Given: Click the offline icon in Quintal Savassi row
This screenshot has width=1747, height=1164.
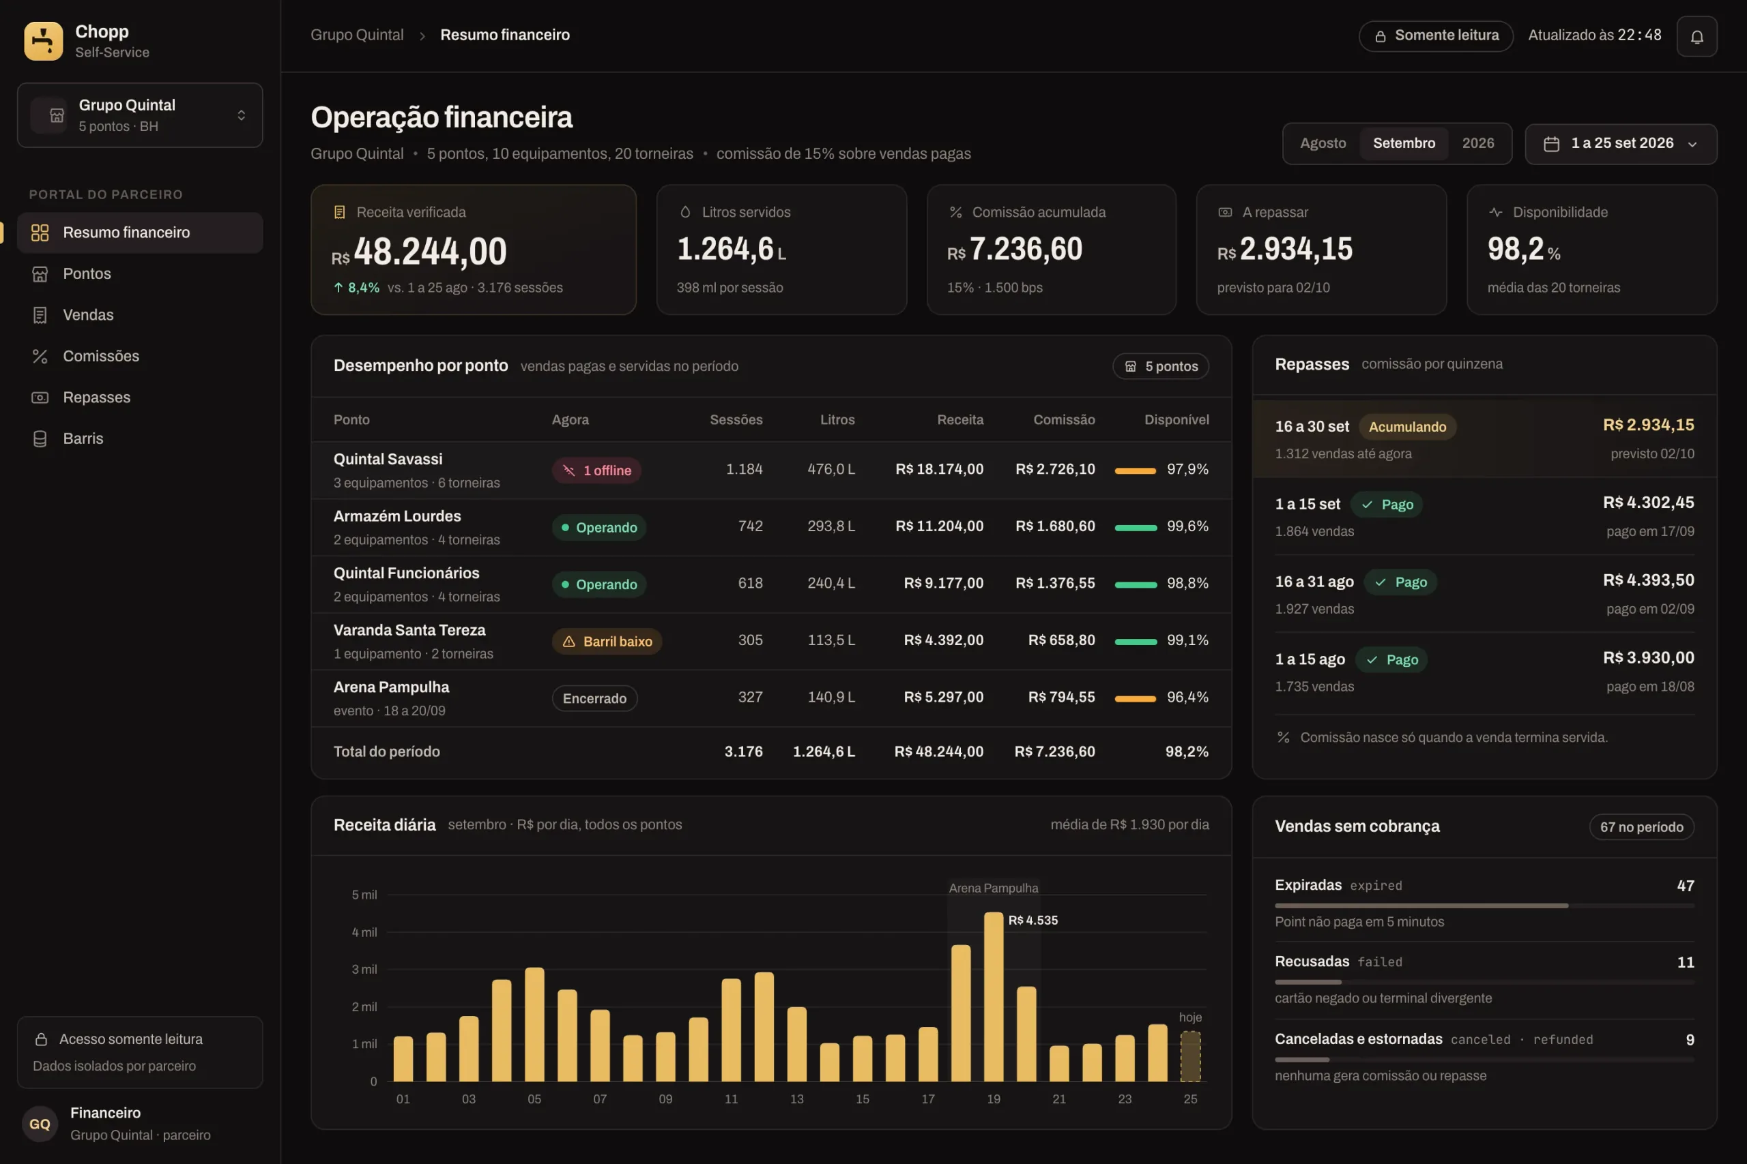Looking at the screenshot, I should point(569,471).
